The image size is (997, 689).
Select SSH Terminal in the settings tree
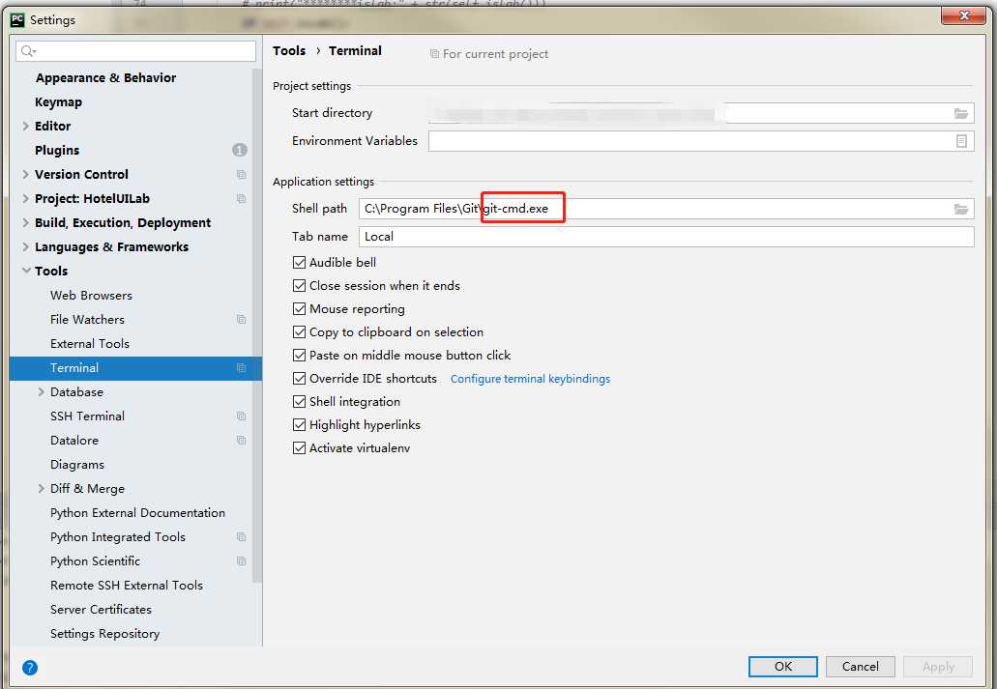coord(87,416)
